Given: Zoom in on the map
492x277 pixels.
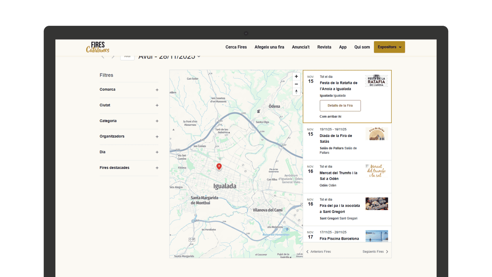Looking at the screenshot, I should coord(296,77).
